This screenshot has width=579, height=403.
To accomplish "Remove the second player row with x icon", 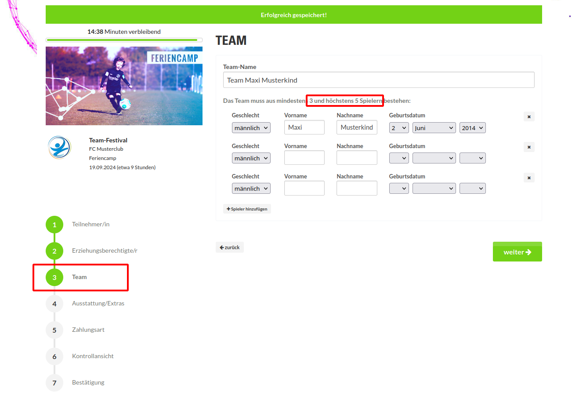I will click(529, 147).
